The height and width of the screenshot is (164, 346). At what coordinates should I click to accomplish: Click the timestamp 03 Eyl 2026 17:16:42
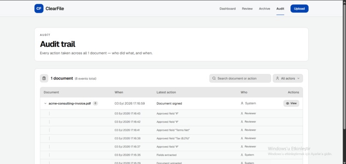127,121
